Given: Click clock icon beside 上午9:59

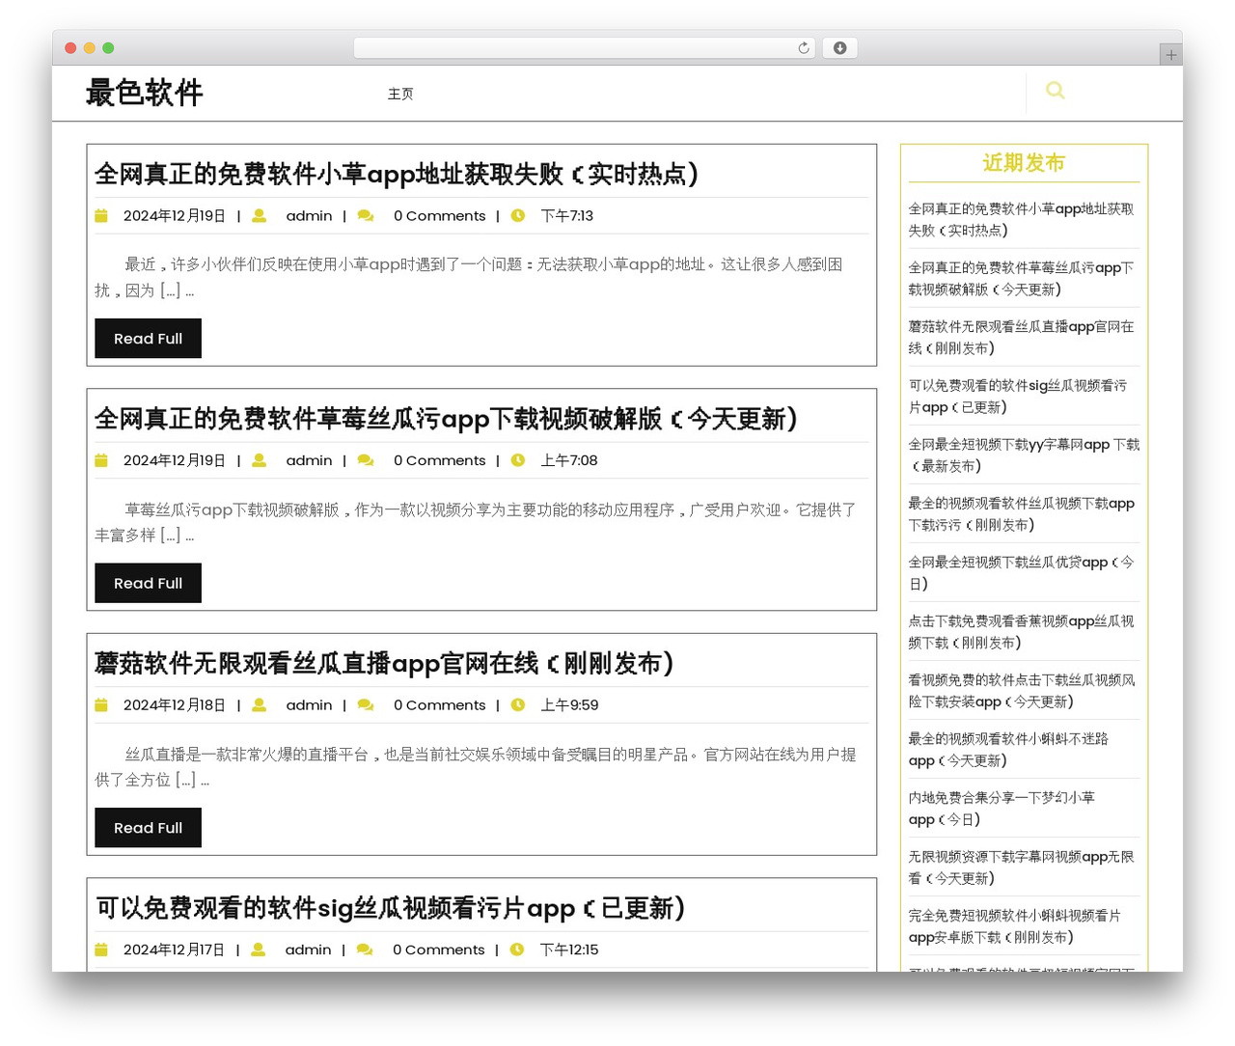Looking at the screenshot, I should click(518, 705).
